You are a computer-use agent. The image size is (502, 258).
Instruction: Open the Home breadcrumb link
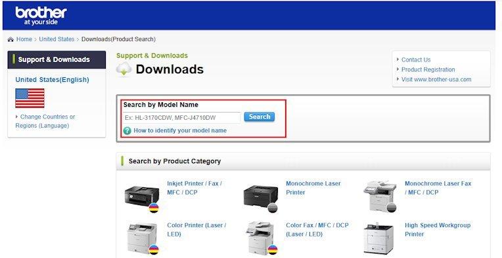[x=24, y=39]
